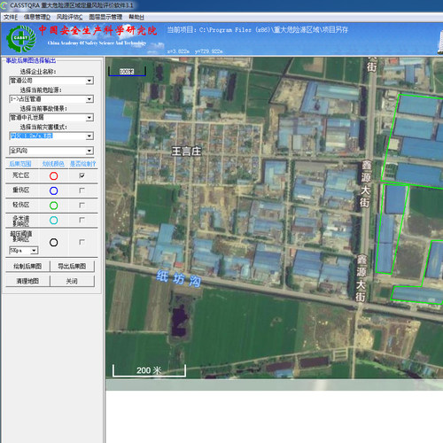Click the 100米 scale bar on map
This screenshot has height=443, width=443.
click(127, 71)
